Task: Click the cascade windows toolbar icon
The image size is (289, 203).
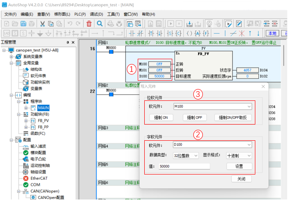Action: pos(130,24)
